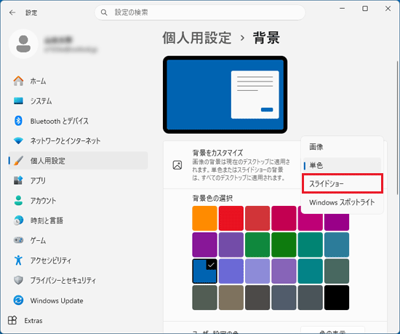Open the アプリ settings page
400x334 pixels.
tap(78, 180)
